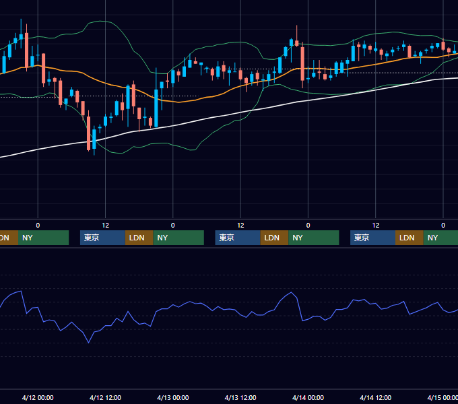Select the 東京 session block on 4/13
Viewport: 458px width, 404px height.
tap(238, 238)
